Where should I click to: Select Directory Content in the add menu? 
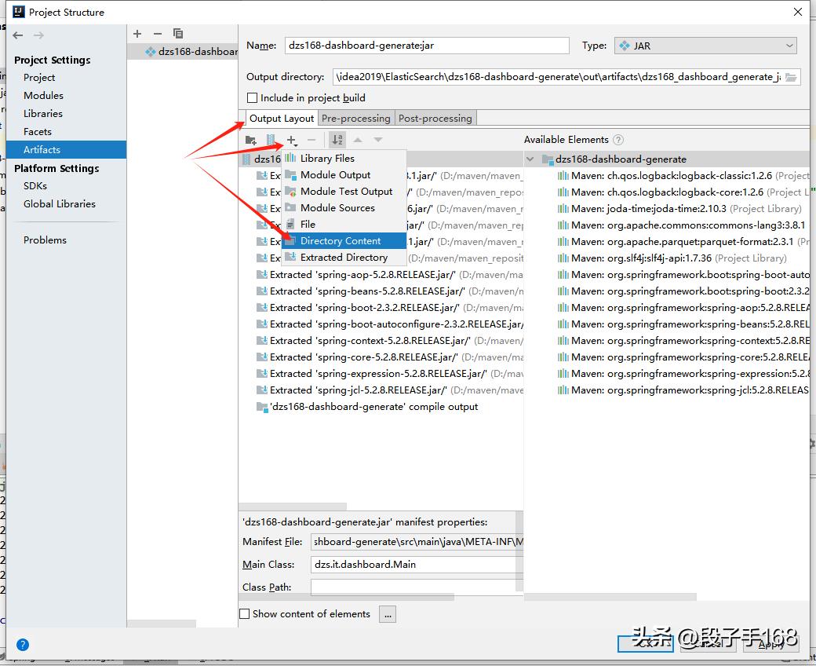[344, 241]
